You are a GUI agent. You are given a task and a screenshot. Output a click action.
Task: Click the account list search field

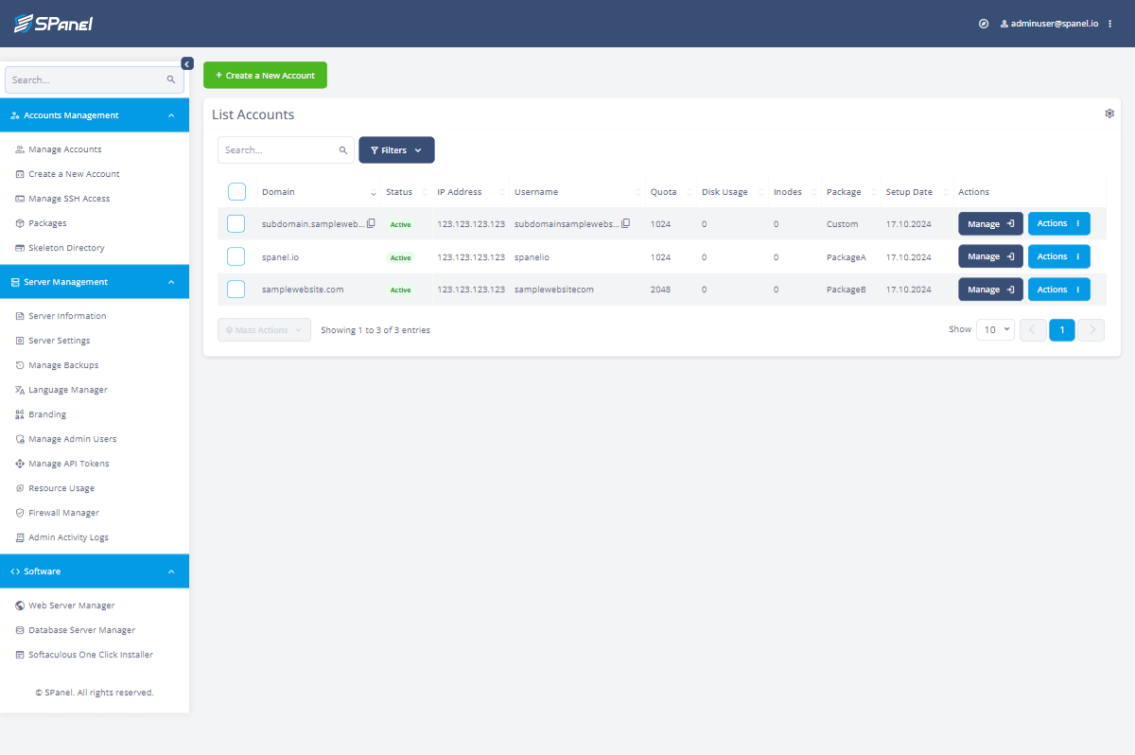(x=286, y=149)
